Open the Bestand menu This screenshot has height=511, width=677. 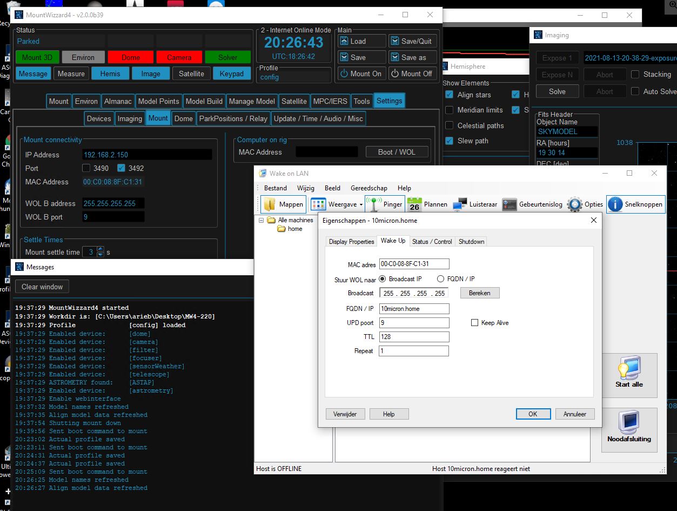point(275,188)
